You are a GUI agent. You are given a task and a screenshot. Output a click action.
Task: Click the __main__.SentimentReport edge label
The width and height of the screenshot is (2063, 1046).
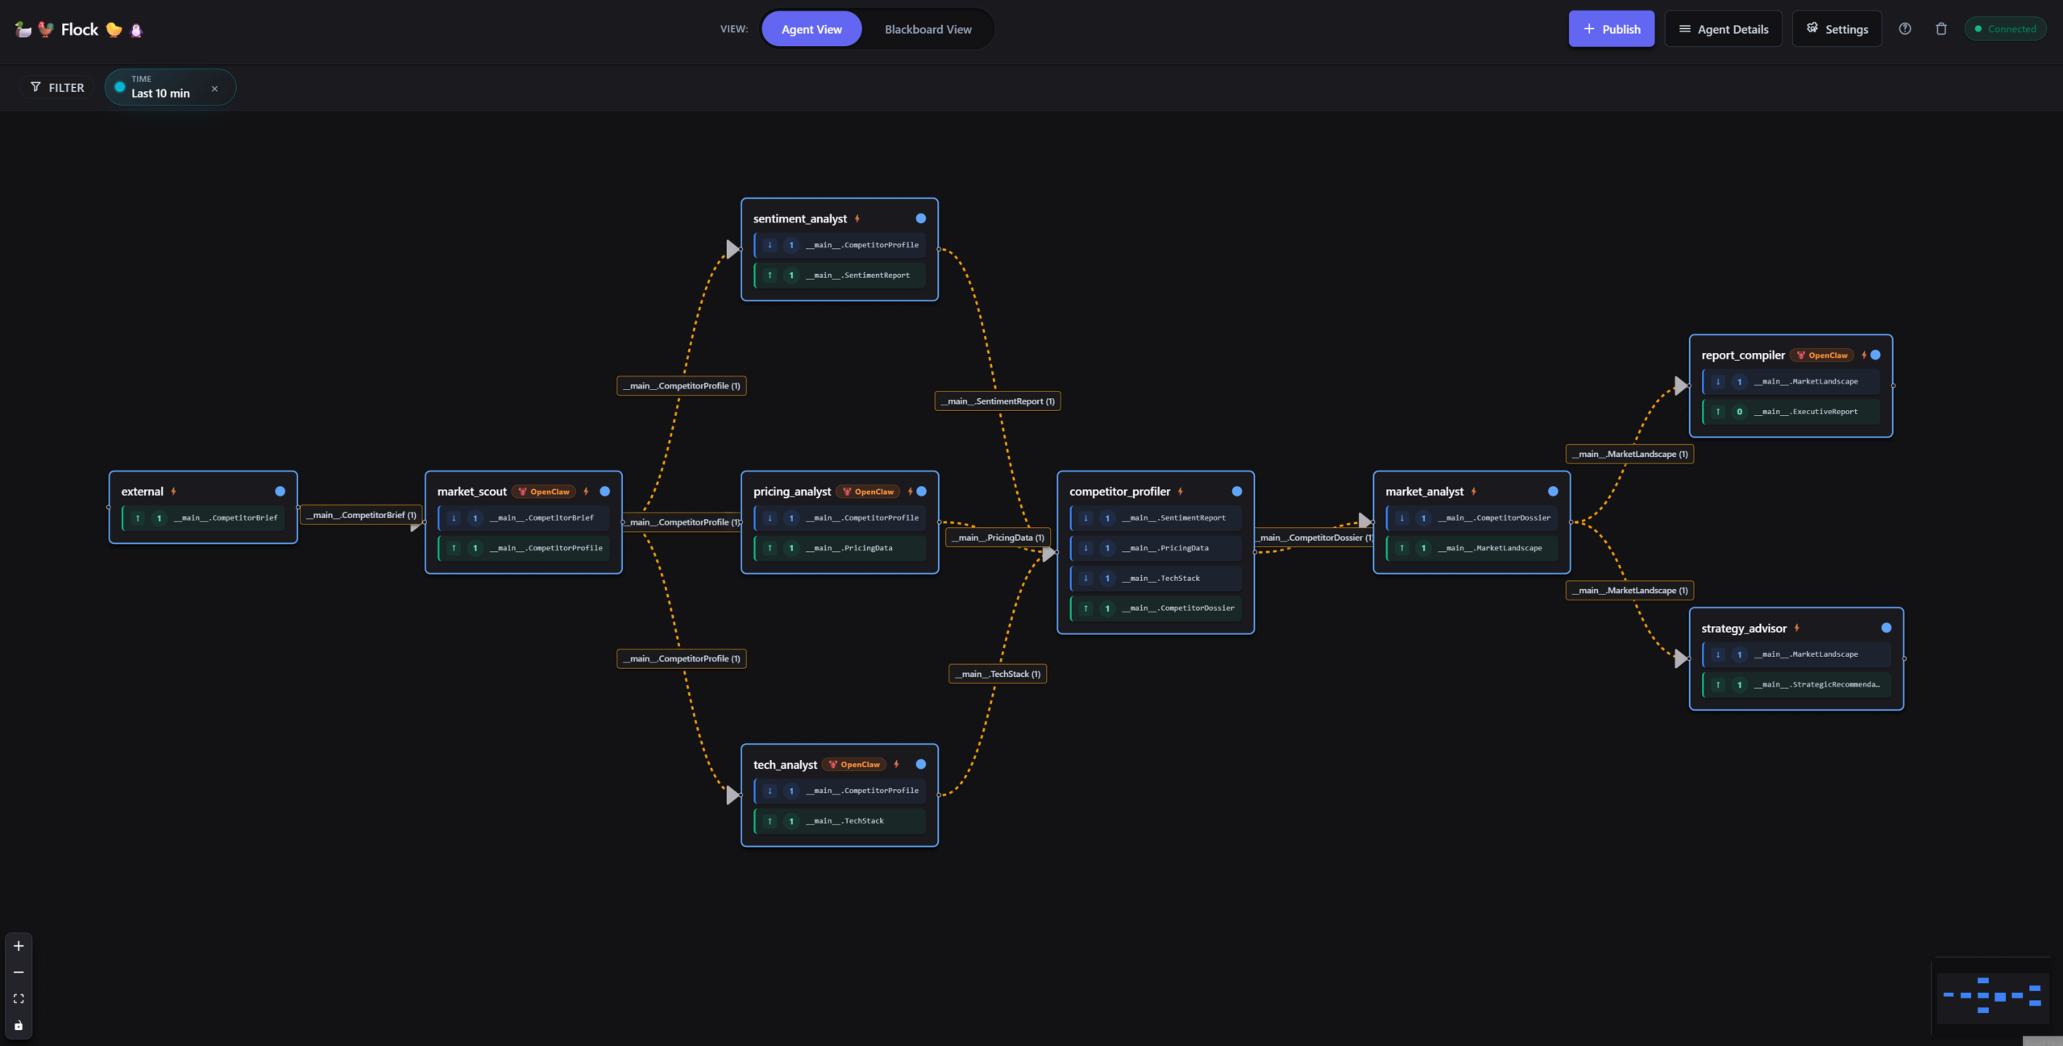click(x=997, y=401)
